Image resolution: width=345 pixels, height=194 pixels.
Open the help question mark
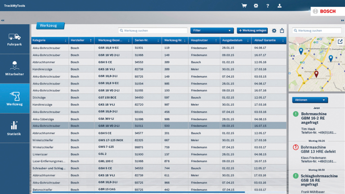267,6
